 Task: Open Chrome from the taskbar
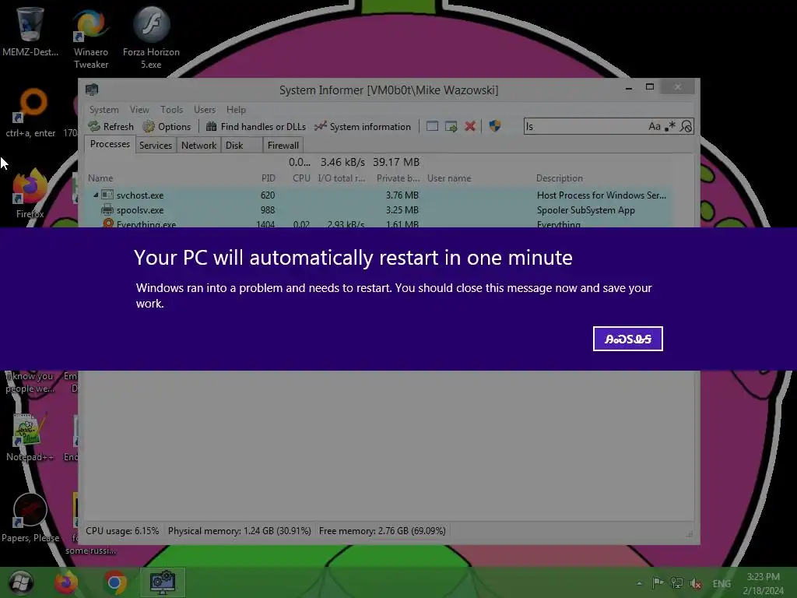click(x=115, y=582)
